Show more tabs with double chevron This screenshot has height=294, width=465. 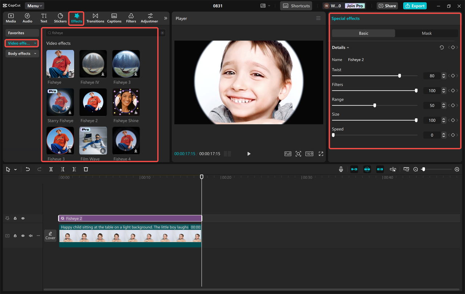coord(166,18)
